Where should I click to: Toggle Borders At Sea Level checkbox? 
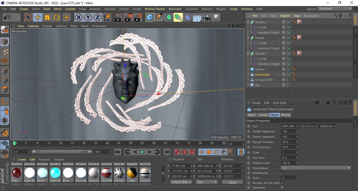(x=282, y=183)
